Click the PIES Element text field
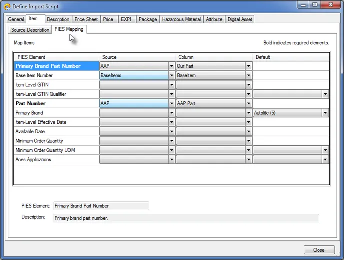Screen dimensions: 344x260 (x=101, y=206)
